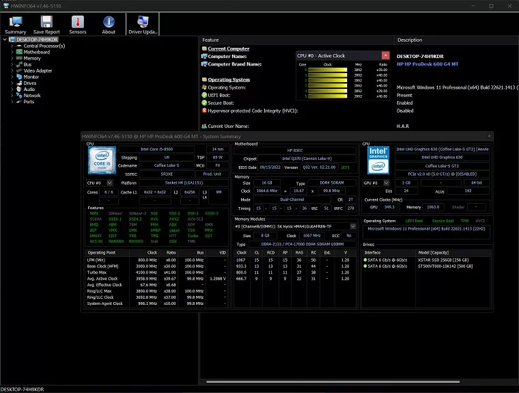This screenshot has height=393, width=519.
Task: Click the Intel Core i5 logo badge
Action: click(102, 160)
